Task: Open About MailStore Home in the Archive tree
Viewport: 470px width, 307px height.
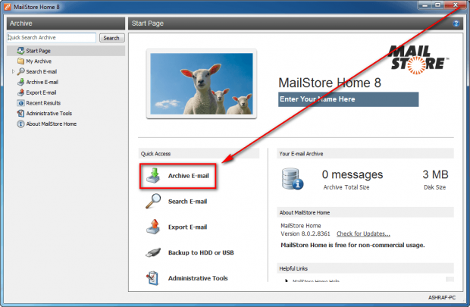Action: [x=52, y=124]
